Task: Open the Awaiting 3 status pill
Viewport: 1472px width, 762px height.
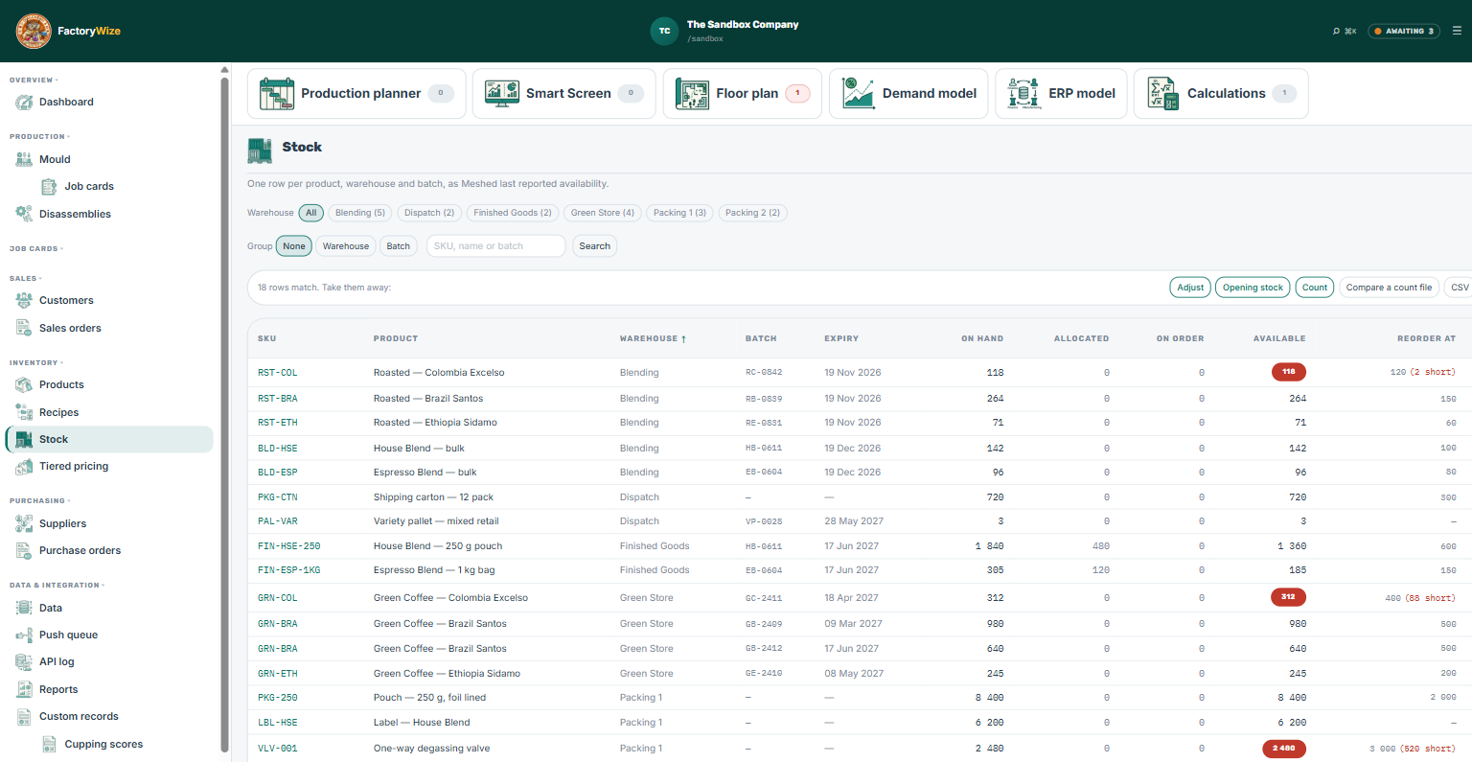Action: click(1404, 32)
